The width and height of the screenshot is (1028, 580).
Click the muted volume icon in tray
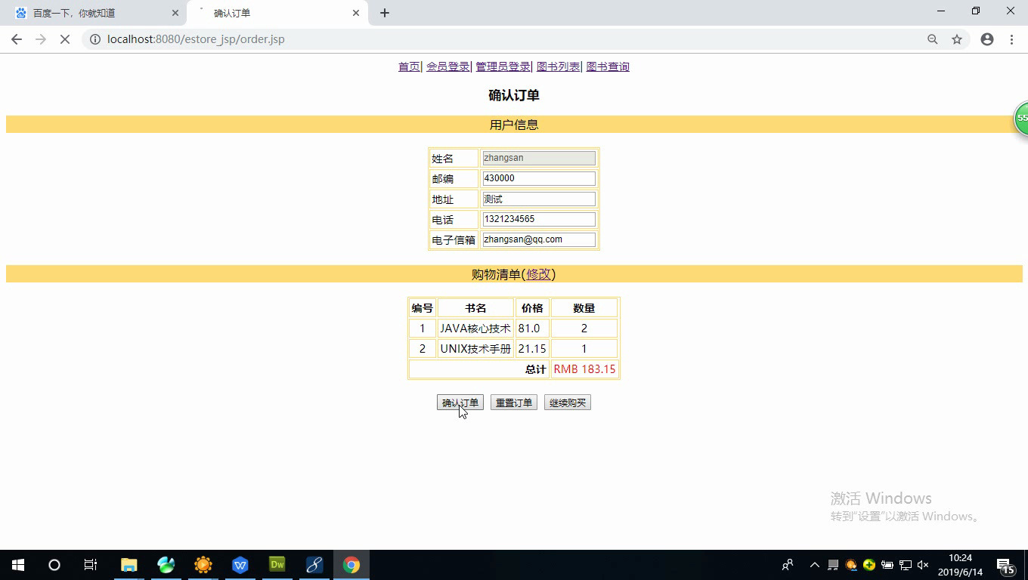coord(923,565)
